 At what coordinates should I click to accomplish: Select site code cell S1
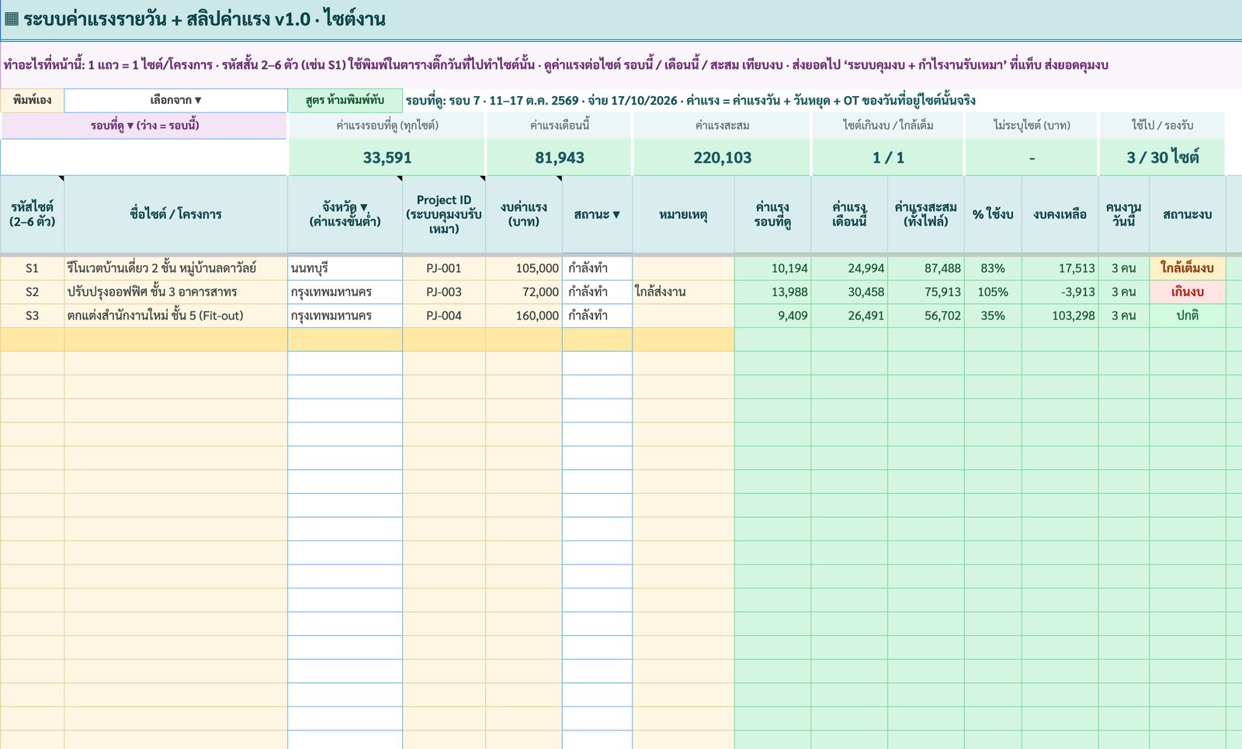click(x=32, y=268)
